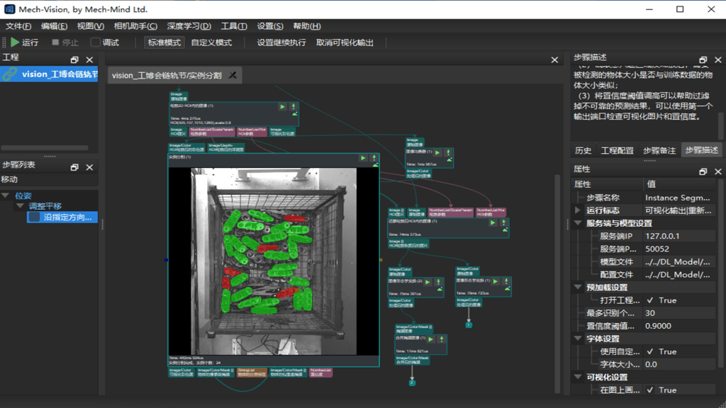Float the 步骤列表 panel using its undock icon
This screenshot has width=726, height=408.
tap(74, 167)
